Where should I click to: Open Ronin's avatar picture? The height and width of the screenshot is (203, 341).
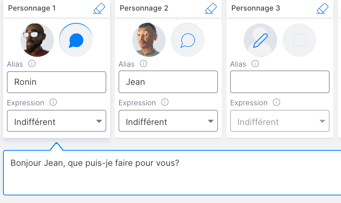37,40
